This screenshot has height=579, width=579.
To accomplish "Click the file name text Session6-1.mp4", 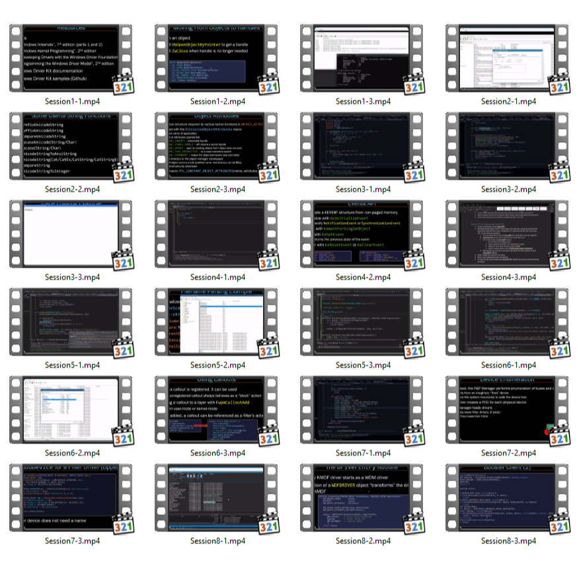I will coord(509,366).
